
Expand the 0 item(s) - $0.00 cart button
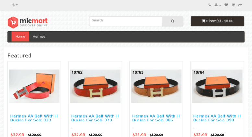click(x=217, y=21)
